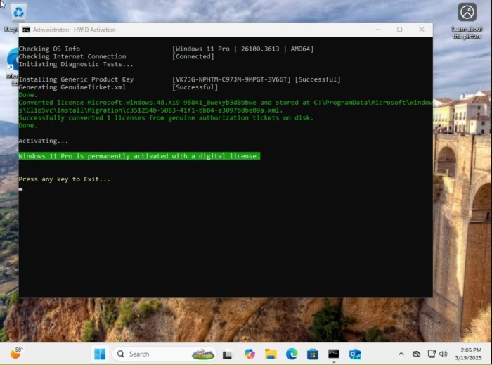
Task: Click the highlighted 'permanently activated' message line
Action: pyautogui.click(x=139, y=156)
